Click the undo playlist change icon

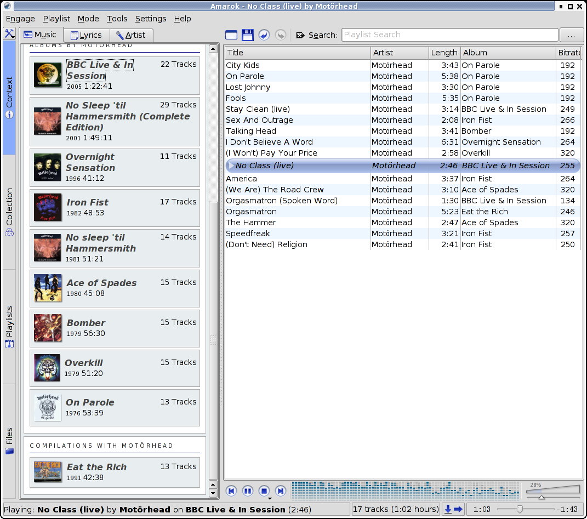[264, 35]
